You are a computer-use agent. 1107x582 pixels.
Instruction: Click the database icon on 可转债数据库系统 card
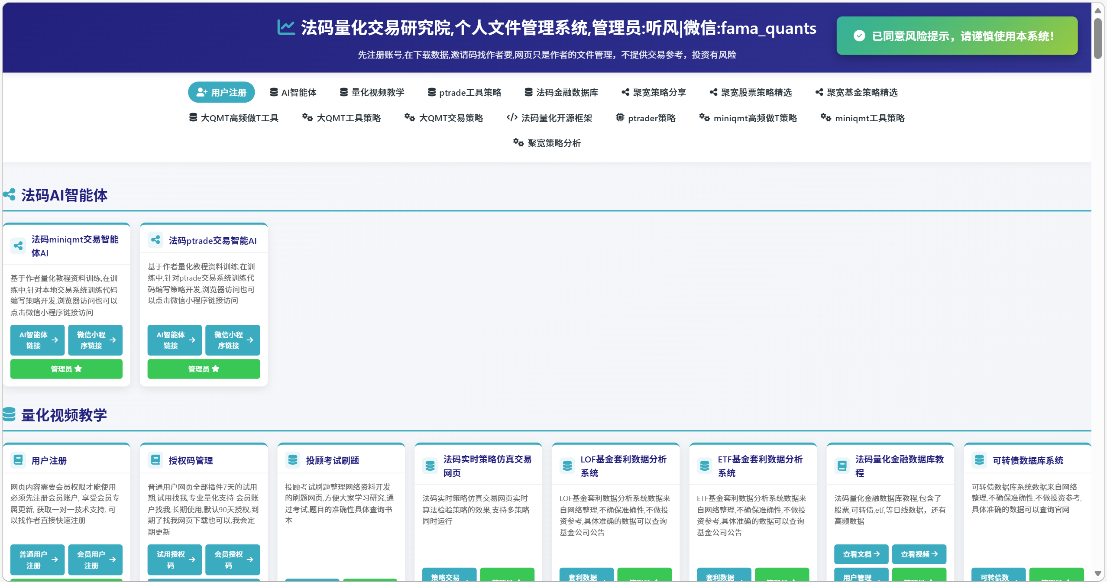(x=979, y=459)
